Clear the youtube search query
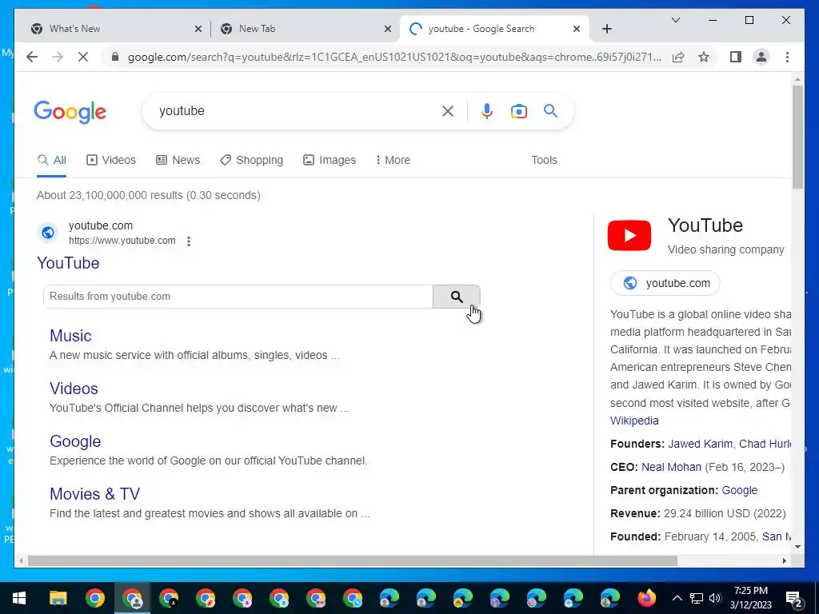The width and height of the screenshot is (819, 614). point(448,110)
